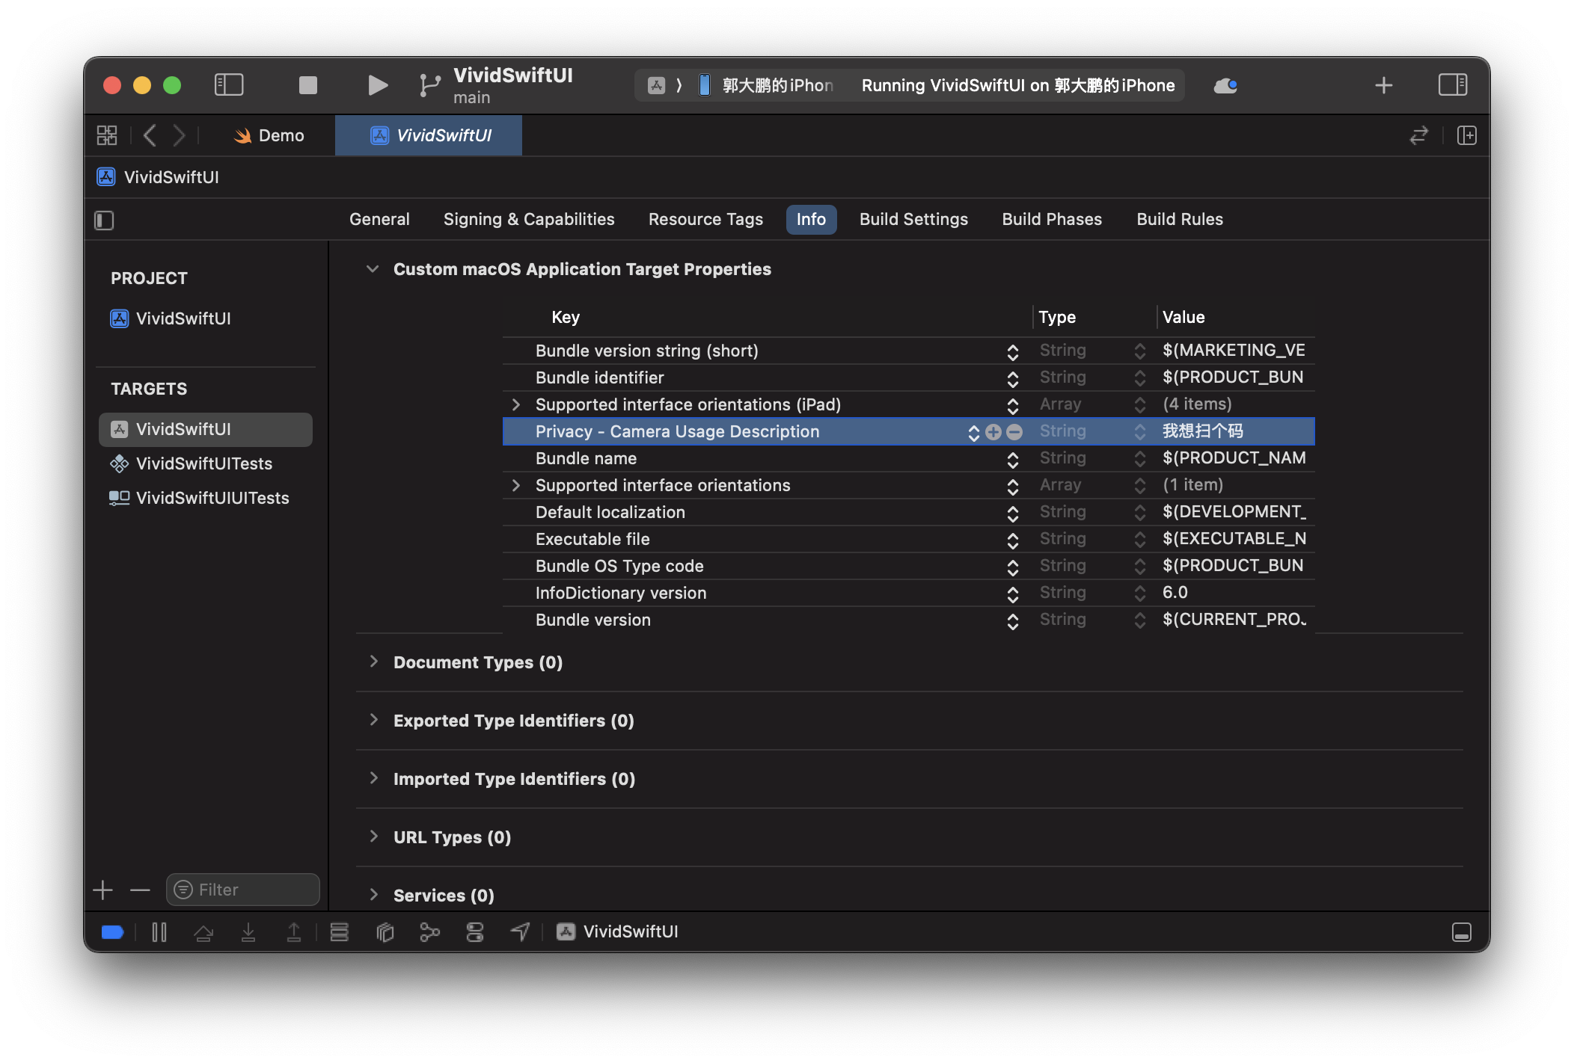
Task: Open the Debug Memory Graph icon
Action: tap(429, 932)
